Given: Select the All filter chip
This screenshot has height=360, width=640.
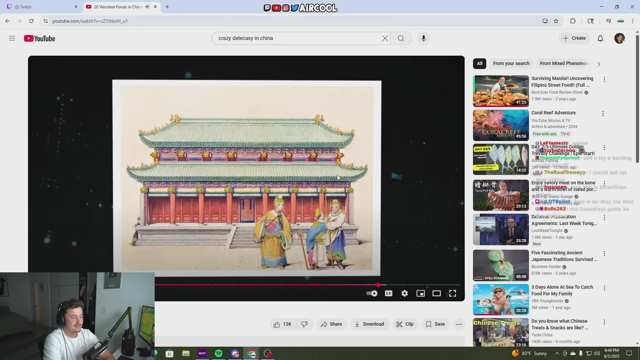Looking at the screenshot, I should pyautogui.click(x=479, y=63).
